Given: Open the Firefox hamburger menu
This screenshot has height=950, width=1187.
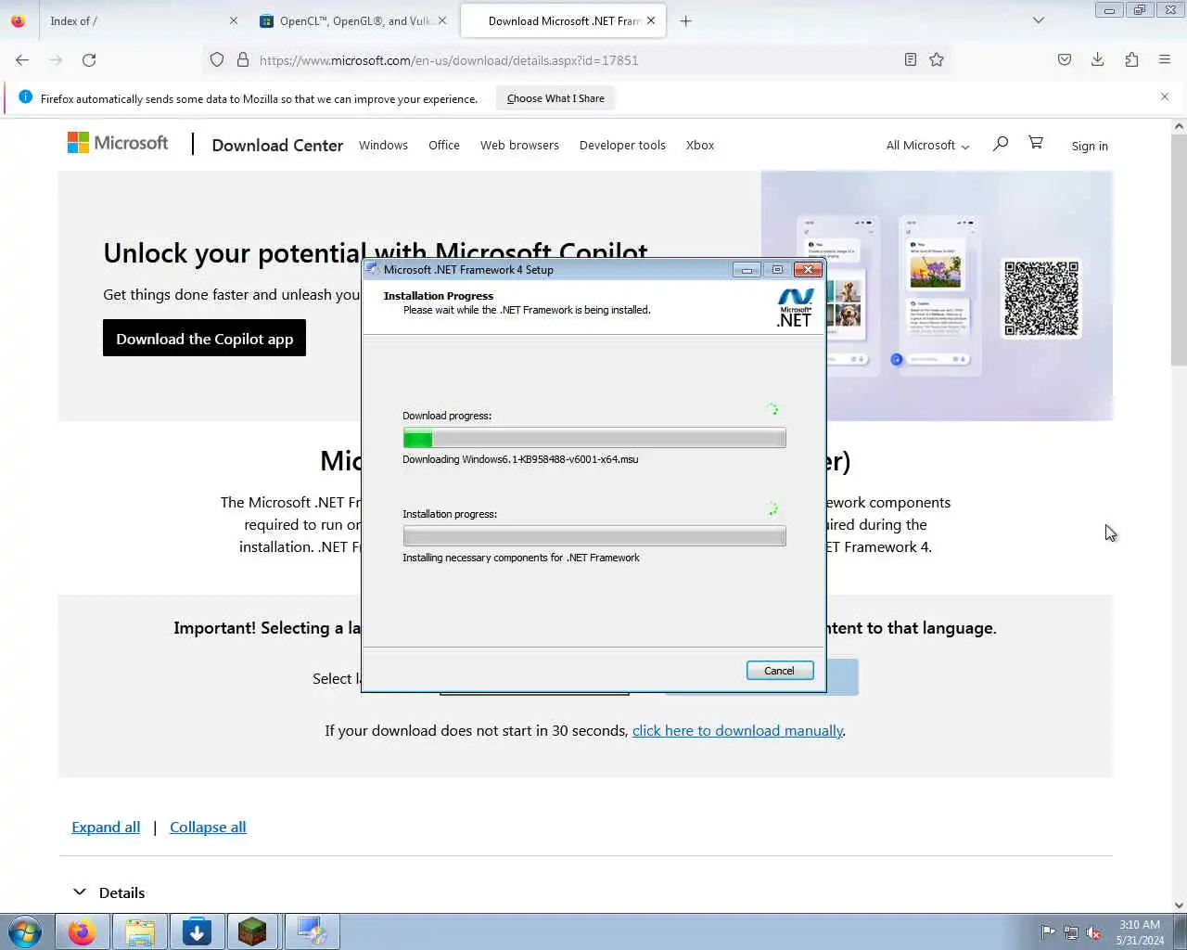Looking at the screenshot, I should pos(1165,59).
